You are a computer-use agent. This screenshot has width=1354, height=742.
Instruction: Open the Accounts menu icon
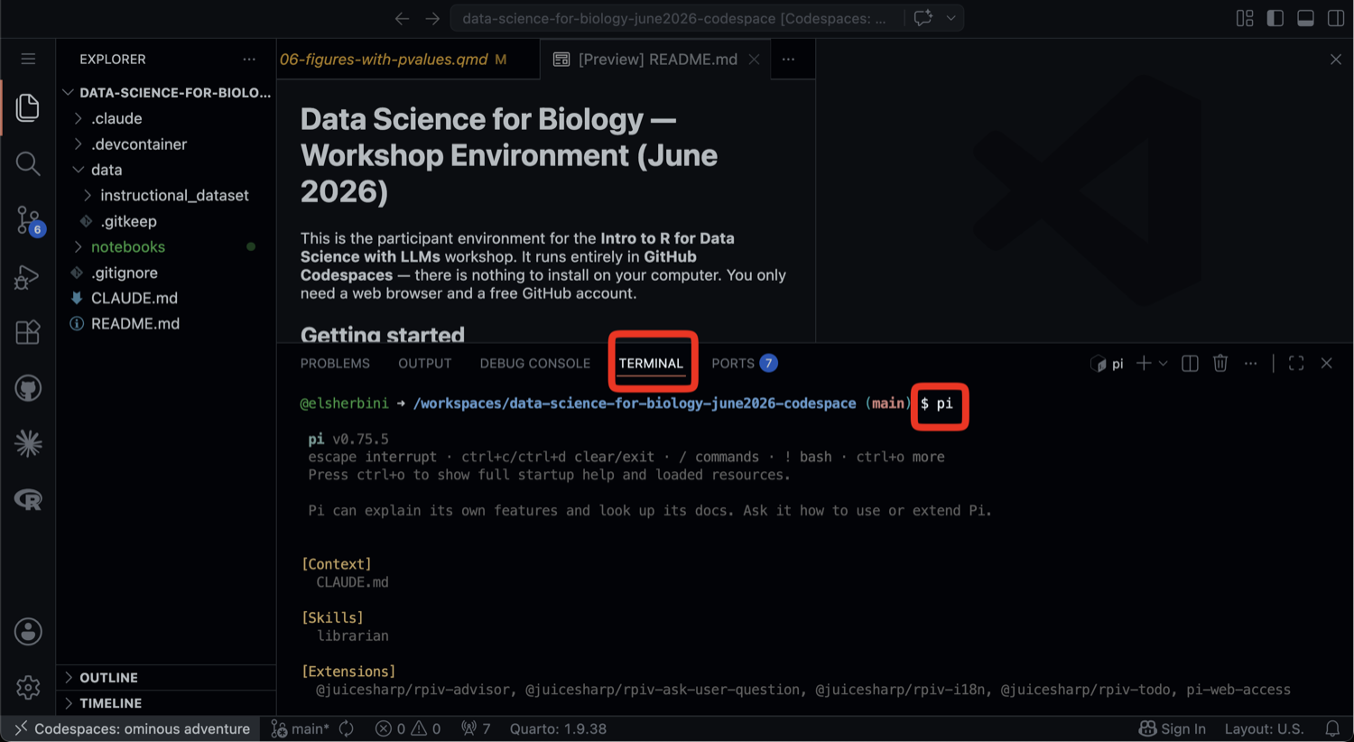[x=28, y=632]
